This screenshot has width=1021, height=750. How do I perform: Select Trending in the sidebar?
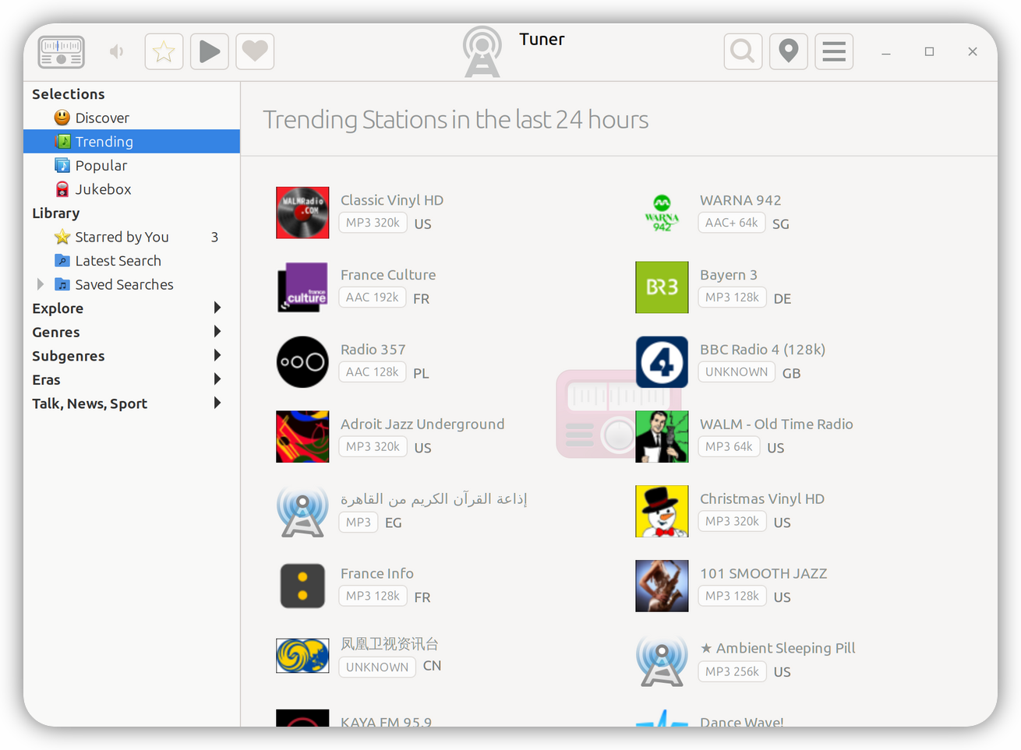(132, 142)
